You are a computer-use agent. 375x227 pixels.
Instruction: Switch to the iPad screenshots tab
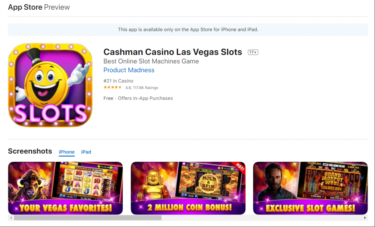click(86, 152)
